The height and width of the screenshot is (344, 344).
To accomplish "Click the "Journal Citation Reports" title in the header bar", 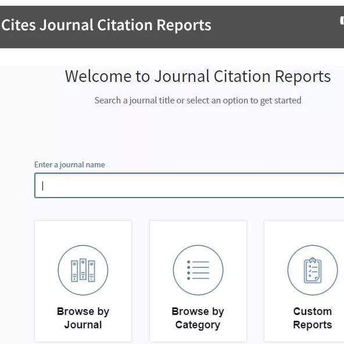I will (126, 25).
